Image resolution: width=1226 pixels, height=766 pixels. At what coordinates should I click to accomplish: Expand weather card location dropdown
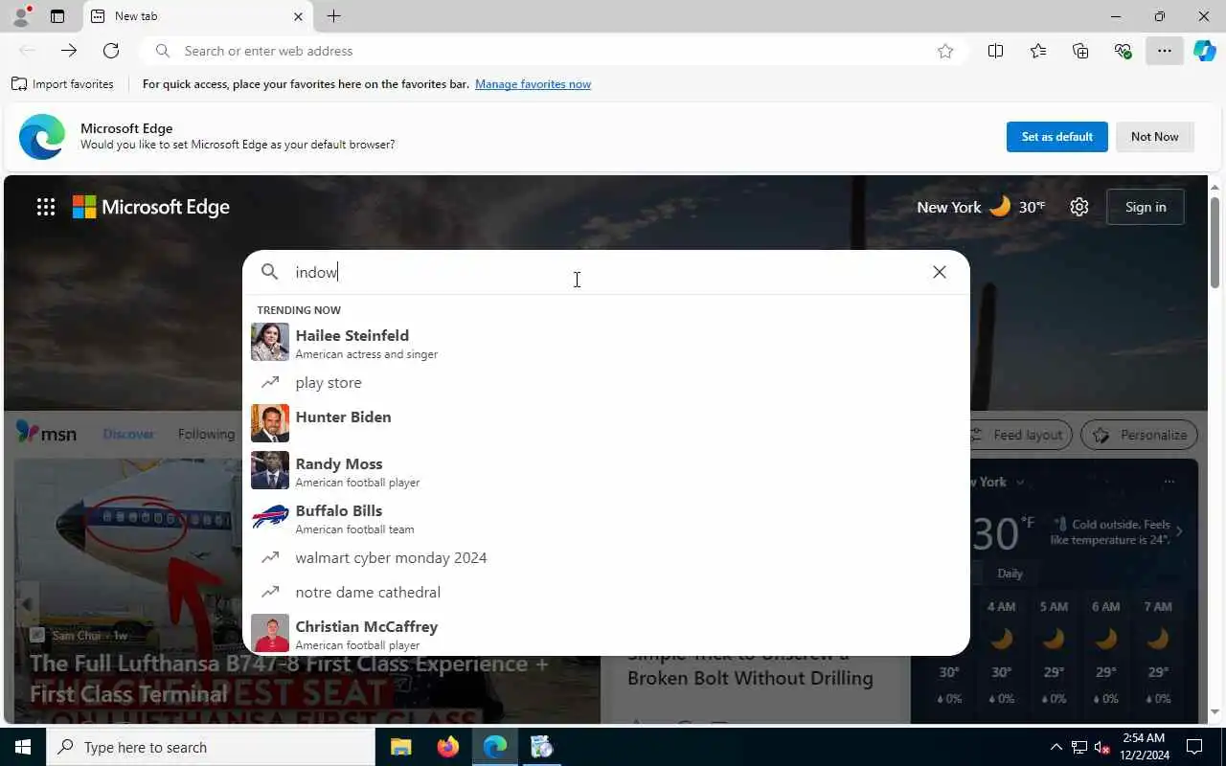tap(1019, 482)
